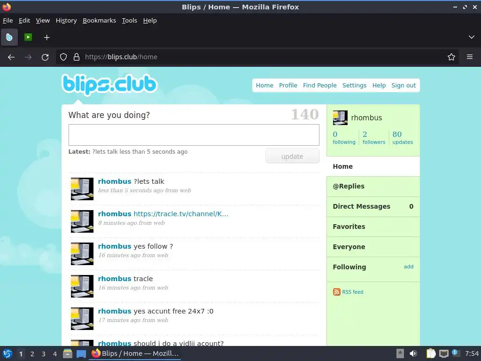Click the blips.club logo
Screen dimensions: 481x361
[109, 84]
